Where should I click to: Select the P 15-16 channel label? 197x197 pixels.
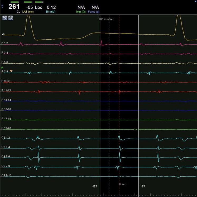6,109
